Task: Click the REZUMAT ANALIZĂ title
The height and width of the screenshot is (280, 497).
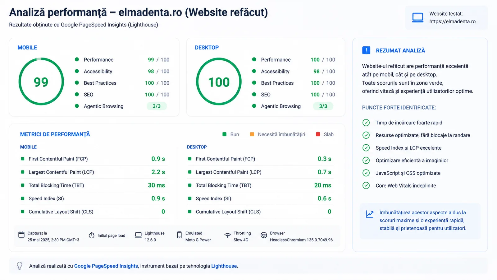Action: pos(400,50)
